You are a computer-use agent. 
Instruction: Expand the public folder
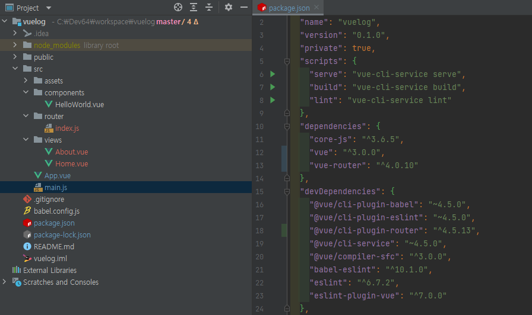(15, 57)
